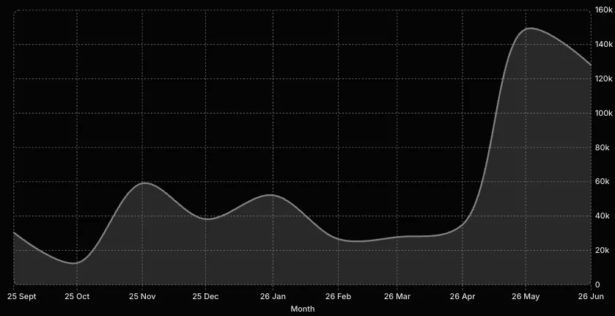Click the '26 Mar' x-axis label
This screenshot has height=316, width=615.
[x=397, y=296]
